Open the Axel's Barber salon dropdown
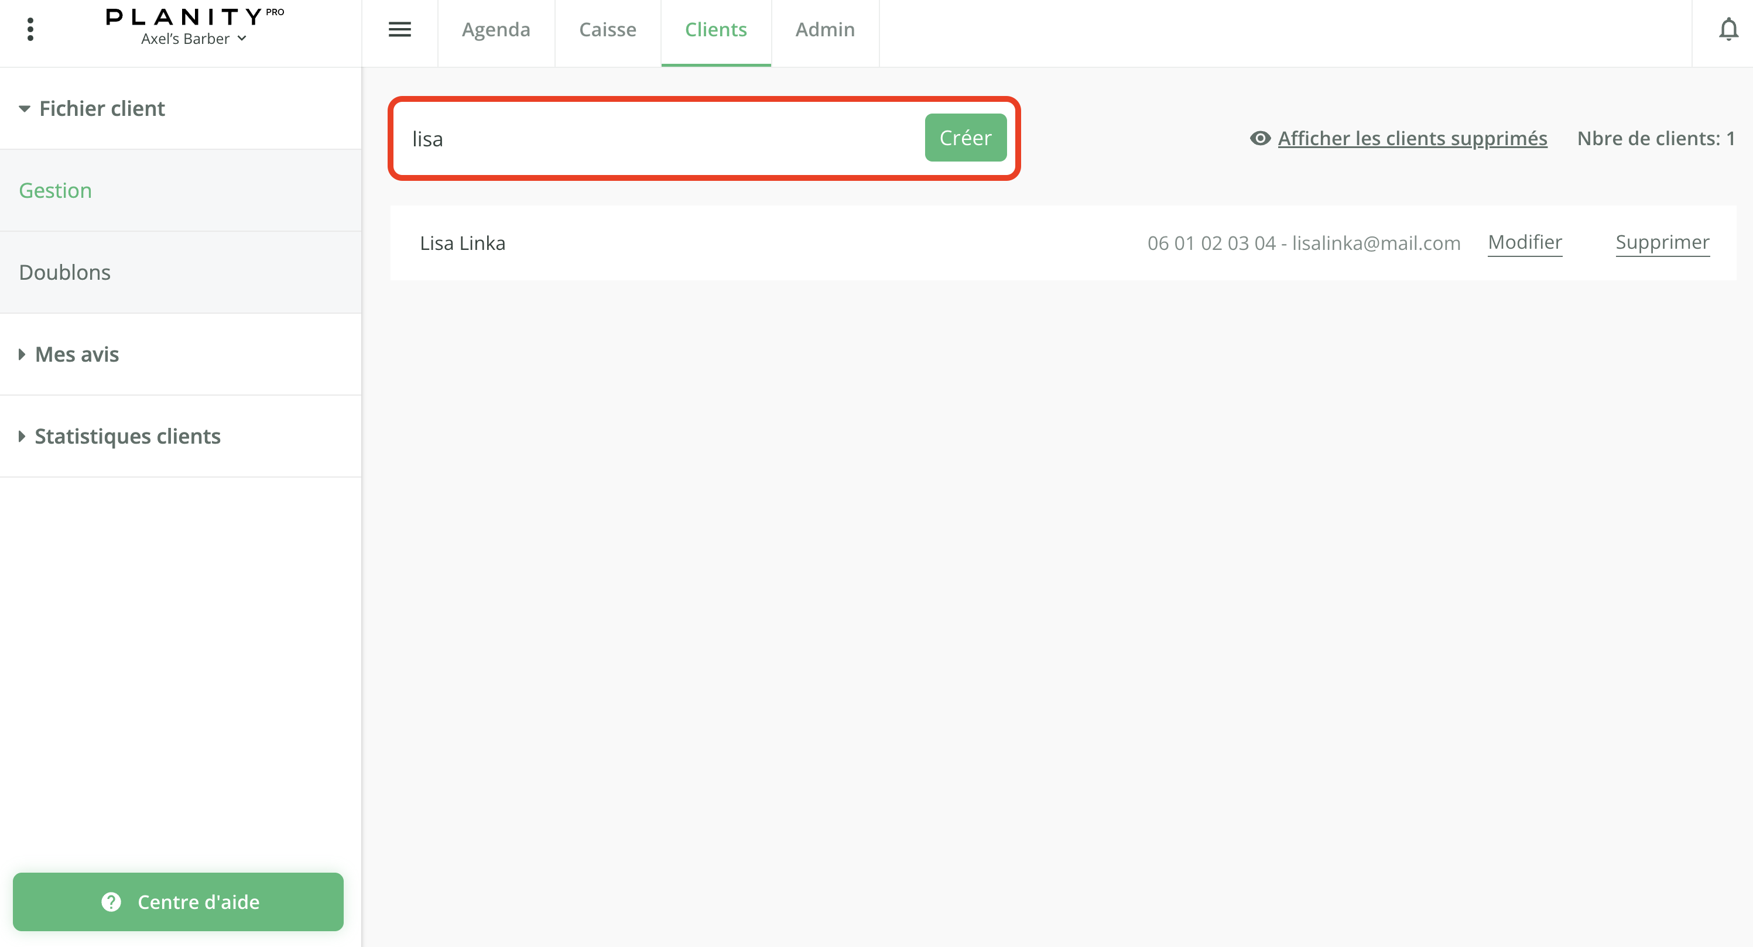This screenshot has height=947, width=1753. click(x=193, y=39)
